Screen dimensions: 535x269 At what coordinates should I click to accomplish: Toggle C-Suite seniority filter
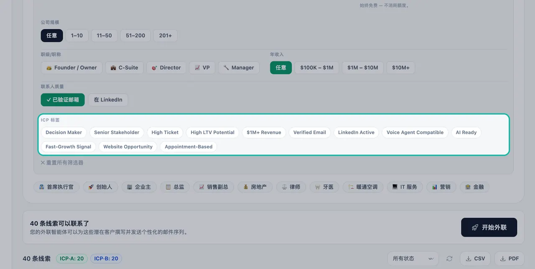124,68
